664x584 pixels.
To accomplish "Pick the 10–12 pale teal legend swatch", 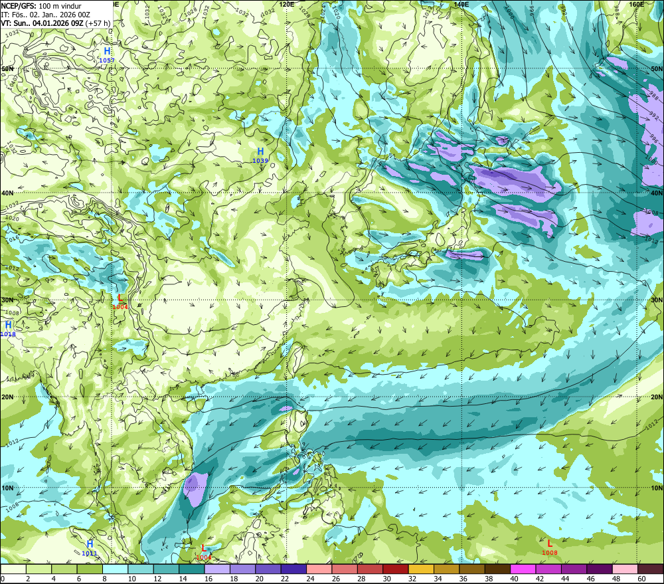I will [x=141, y=569].
